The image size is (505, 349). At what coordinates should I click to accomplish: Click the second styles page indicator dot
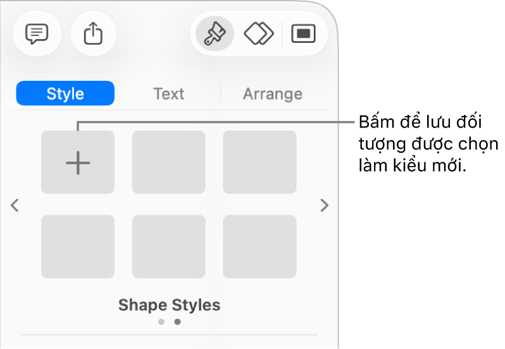coord(177,322)
